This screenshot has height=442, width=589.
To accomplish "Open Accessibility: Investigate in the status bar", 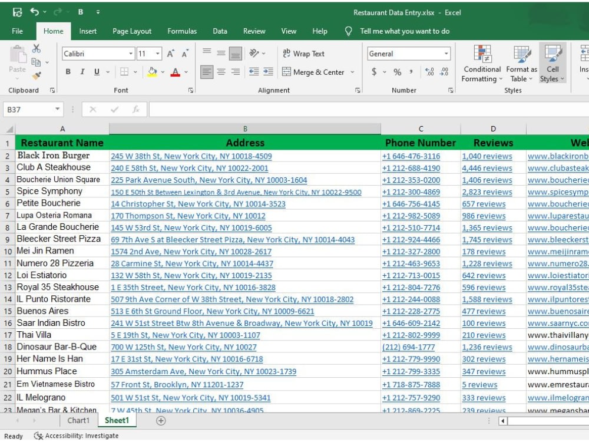I will pos(76,436).
